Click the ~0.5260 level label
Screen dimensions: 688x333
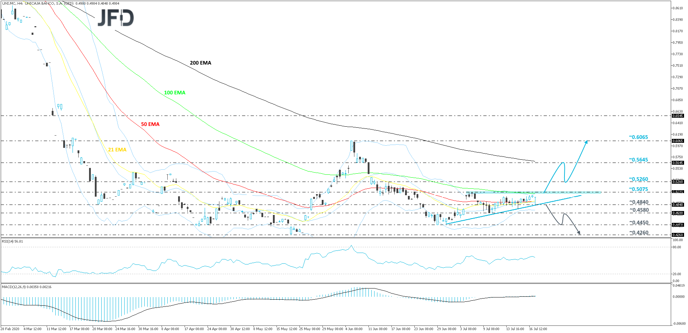coord(638,179)
